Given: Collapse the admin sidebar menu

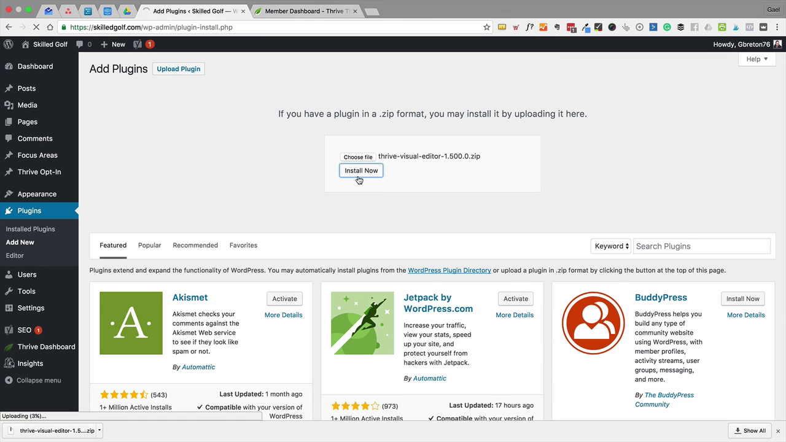Looking at the screenshot, I should click(x=33, y=380).
